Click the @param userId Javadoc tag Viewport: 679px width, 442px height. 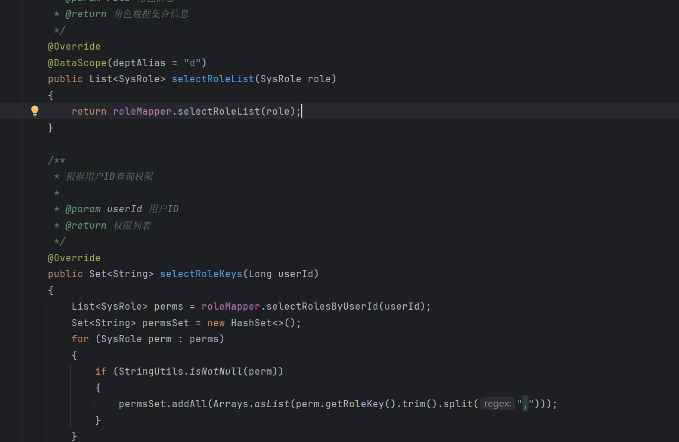point(103,209)
